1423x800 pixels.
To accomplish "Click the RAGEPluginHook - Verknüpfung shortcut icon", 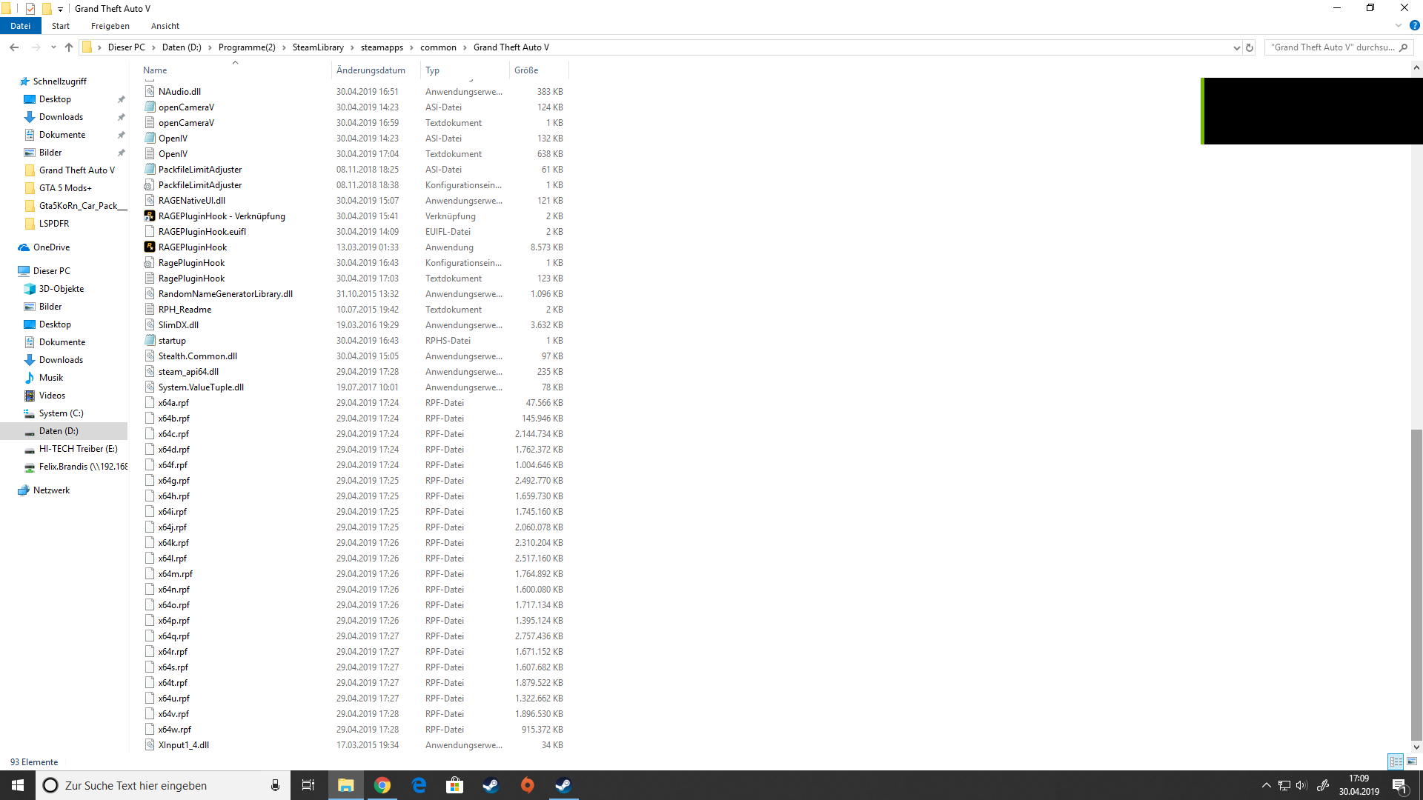I will coord(150,216).
